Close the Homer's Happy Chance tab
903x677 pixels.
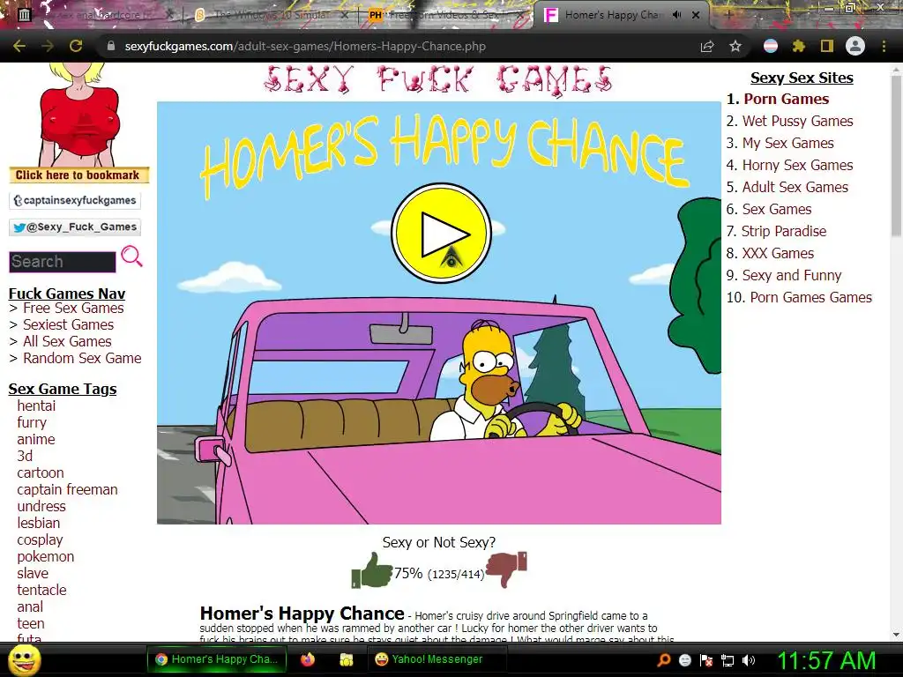pyautogui.click(x=696, y=15)
